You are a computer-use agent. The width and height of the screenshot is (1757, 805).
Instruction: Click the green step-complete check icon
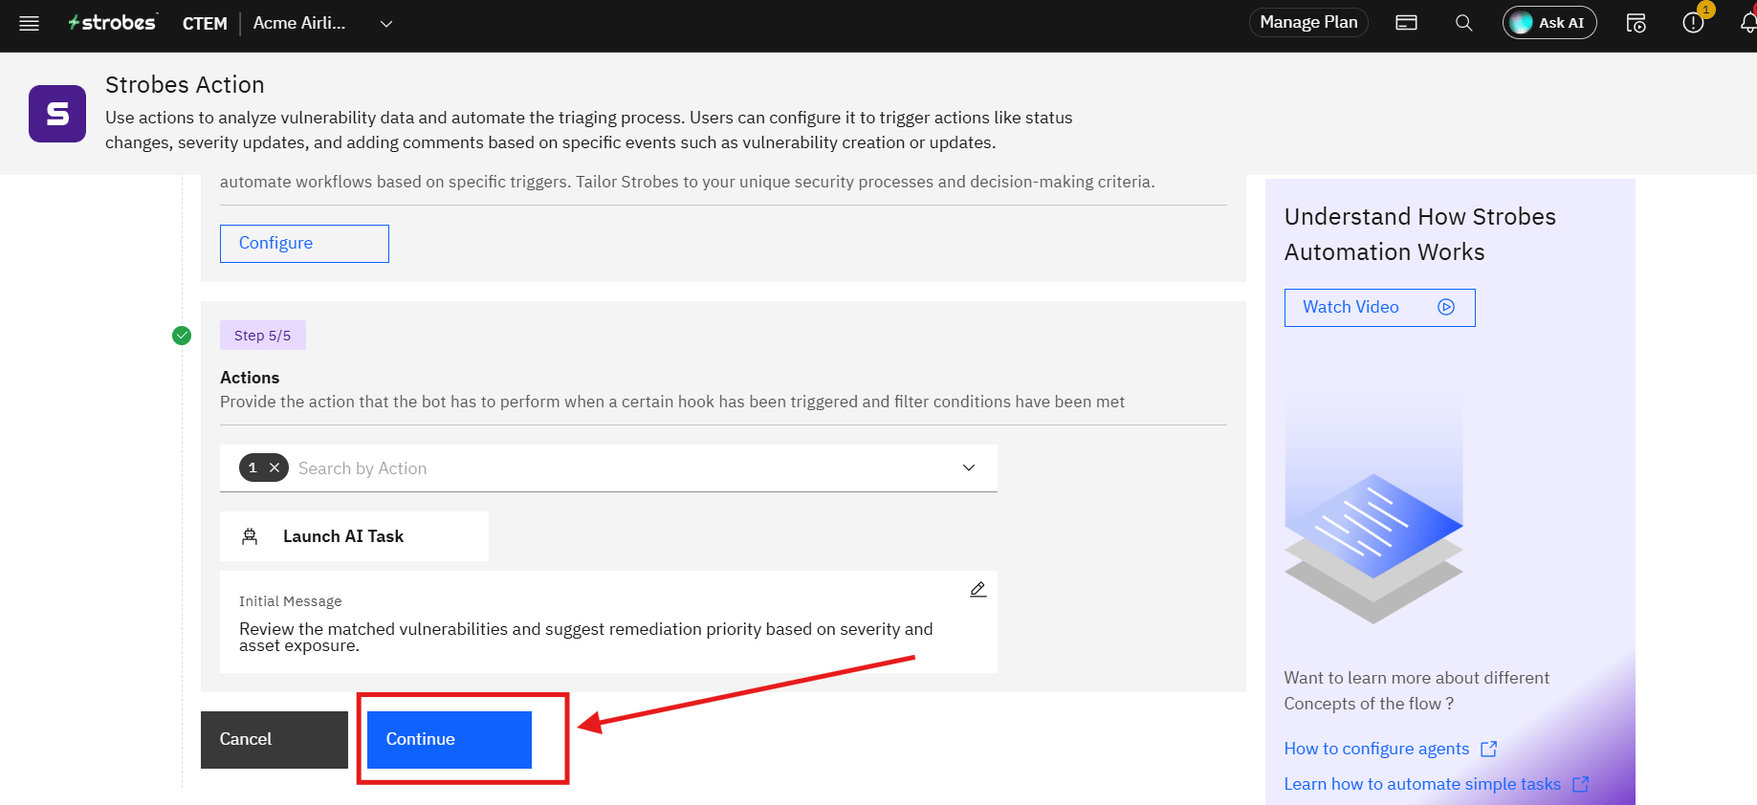pyautogui.click(x=182, y=336)
